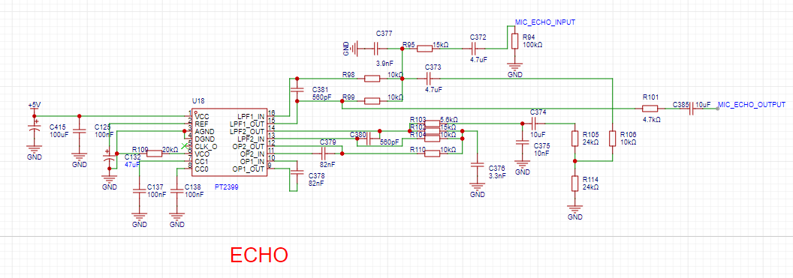This screenshot has height=278, width=793.
Task: Click resistor R106 10kΩ symbol
Action: coord(613,139)
